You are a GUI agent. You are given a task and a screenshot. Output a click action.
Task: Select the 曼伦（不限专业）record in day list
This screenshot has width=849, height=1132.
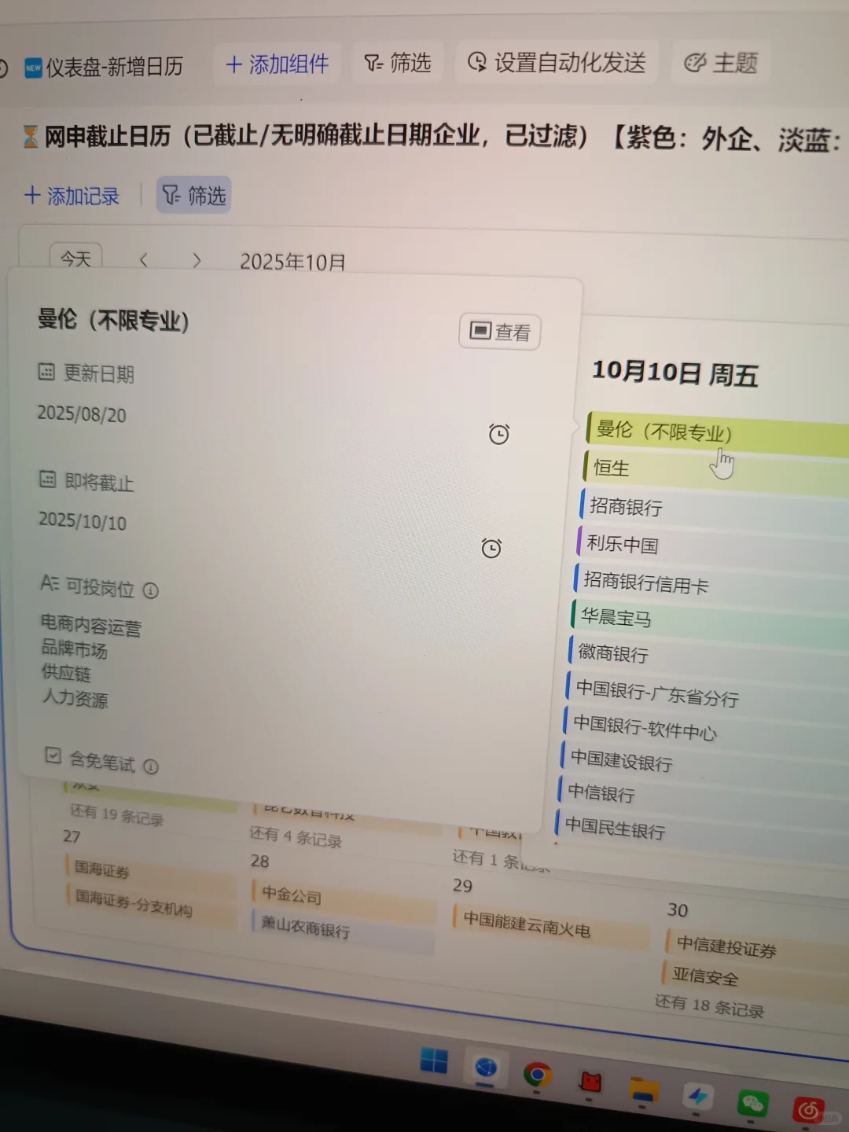coord(717,433)
